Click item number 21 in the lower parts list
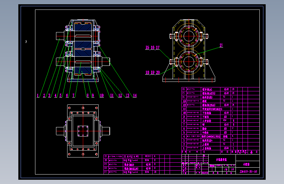 (x=106, y=156)
